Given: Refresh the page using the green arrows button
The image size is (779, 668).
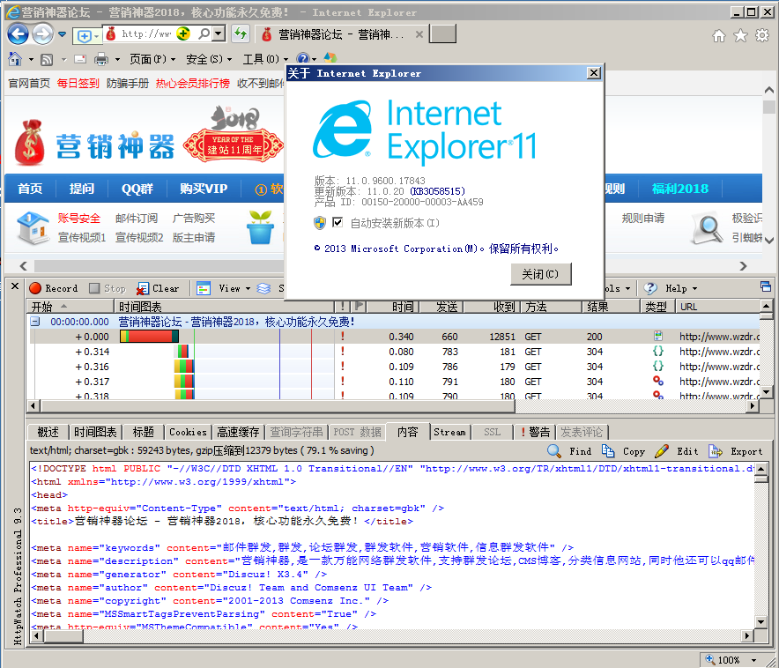Looking at the screenshot, I should tap(240, 34).
